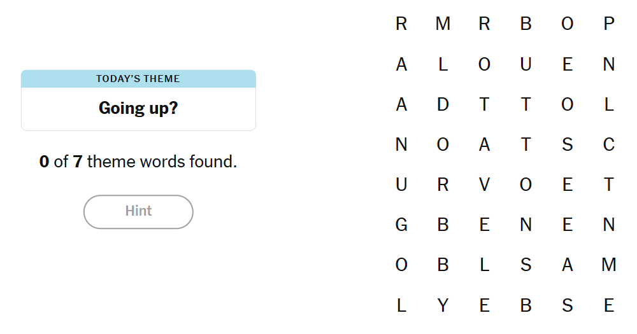The width and height of the screenshot is (637, 334).
Task: Choose the L in the bottom-left corner
Action: click(x=401, y=306)
